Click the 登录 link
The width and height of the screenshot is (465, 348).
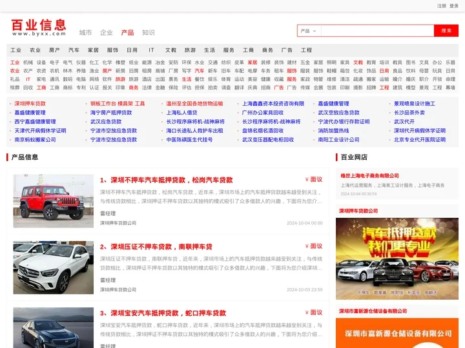point(454,6)
